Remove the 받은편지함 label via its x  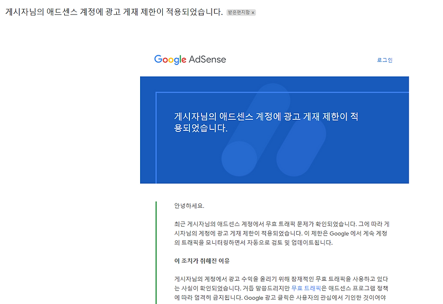[253, 12]
